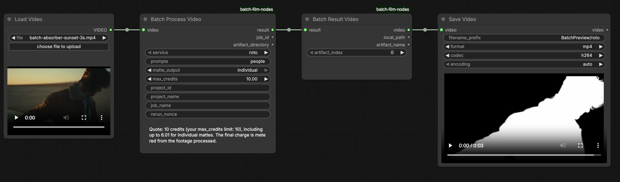Click the artifact_directory output socket
Image resolution: width=620 pixels, height=182 pixels.
coord(273,45)
